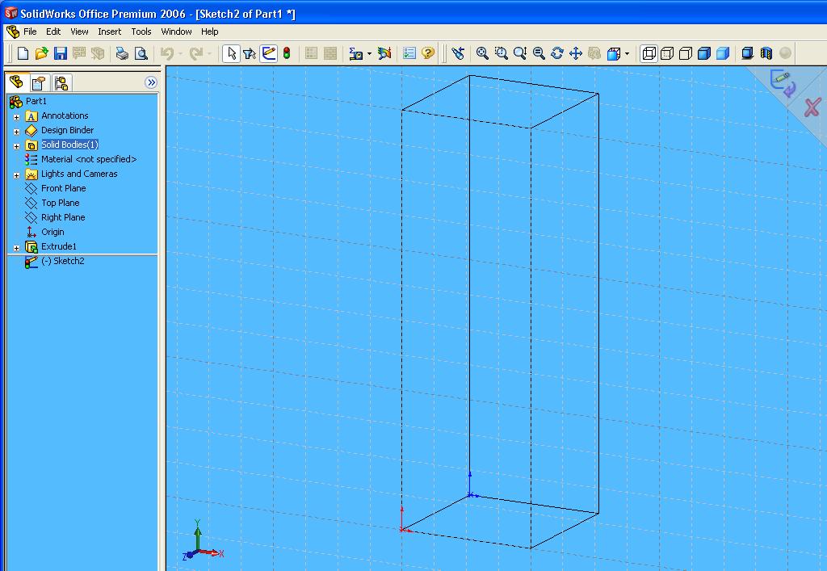The width and height of the screenshot is (827, 571).
Task: Toggle the Sketch pencil tool
Action: 268,53
